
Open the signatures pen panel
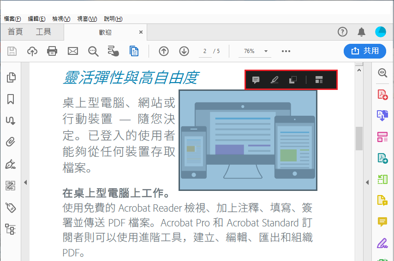coord(11,164)
